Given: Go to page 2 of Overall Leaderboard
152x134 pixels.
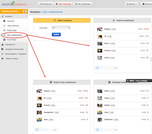Looking at the screenshot, I should coord(102,68).
